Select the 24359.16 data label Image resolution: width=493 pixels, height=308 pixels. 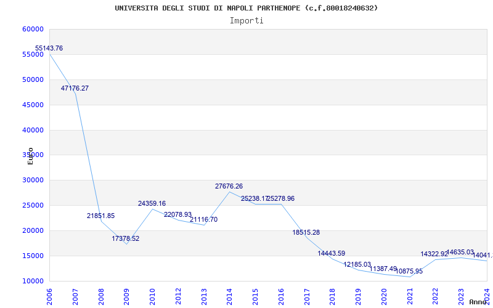tap(152, 203)
